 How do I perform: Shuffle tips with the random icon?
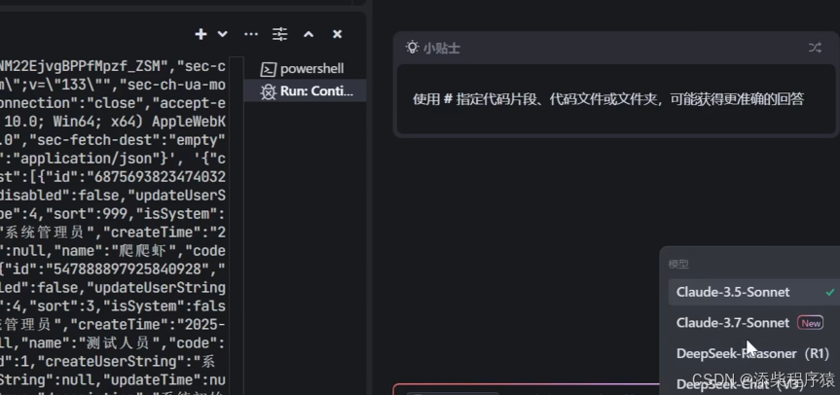point(815,48)
